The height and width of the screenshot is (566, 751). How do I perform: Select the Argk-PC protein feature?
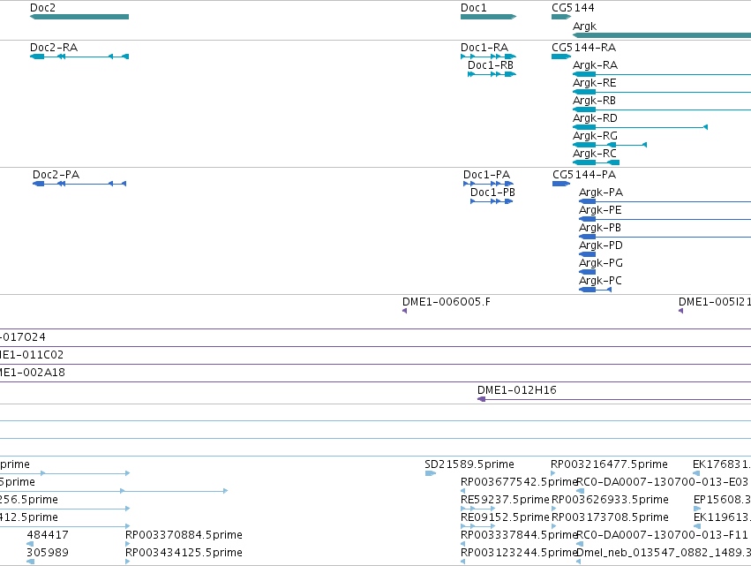coord(596,290)
